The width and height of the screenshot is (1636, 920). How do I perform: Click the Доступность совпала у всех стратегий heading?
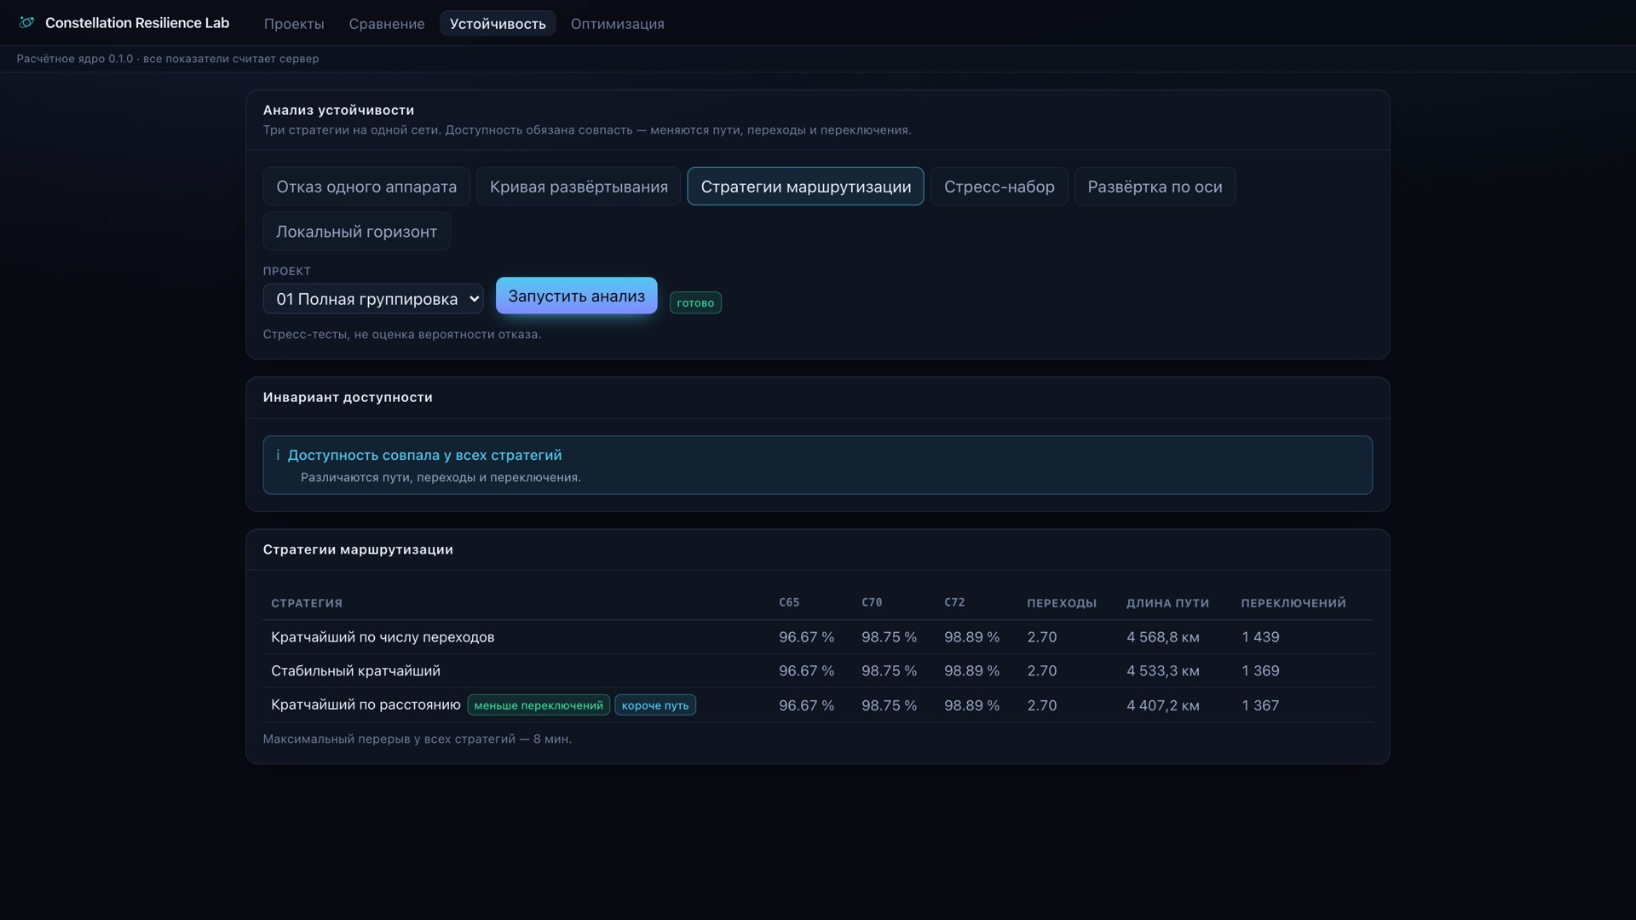[x=424, y=456]
